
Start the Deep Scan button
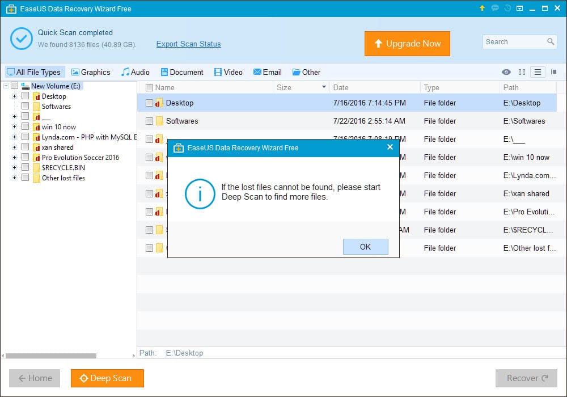[107, 378]
